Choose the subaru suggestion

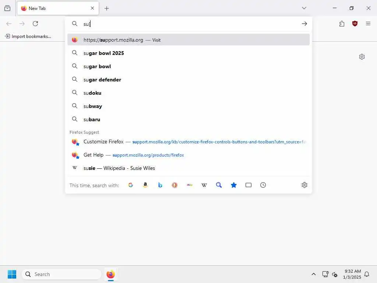(188, 119)
